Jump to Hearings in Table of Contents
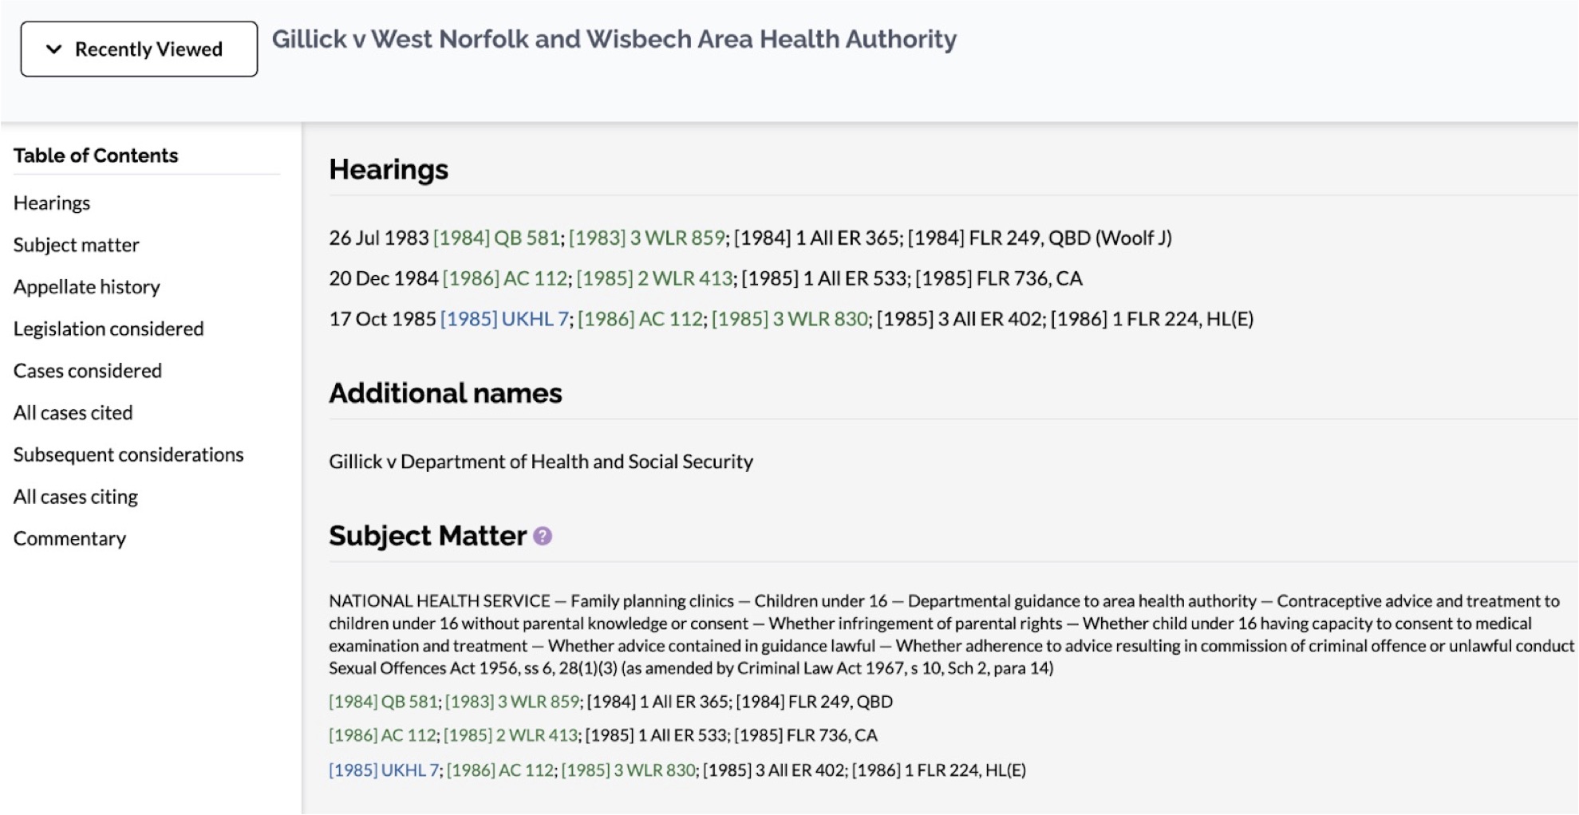This screenshot has width=1579, height=815. (x=52, y=203)
